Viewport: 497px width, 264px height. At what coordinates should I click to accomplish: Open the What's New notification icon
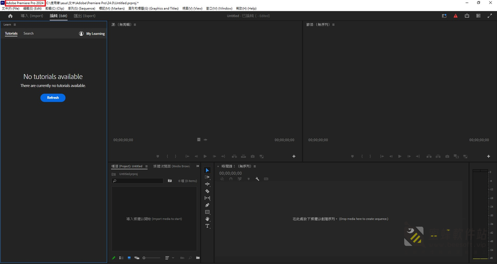coord(444,16)
